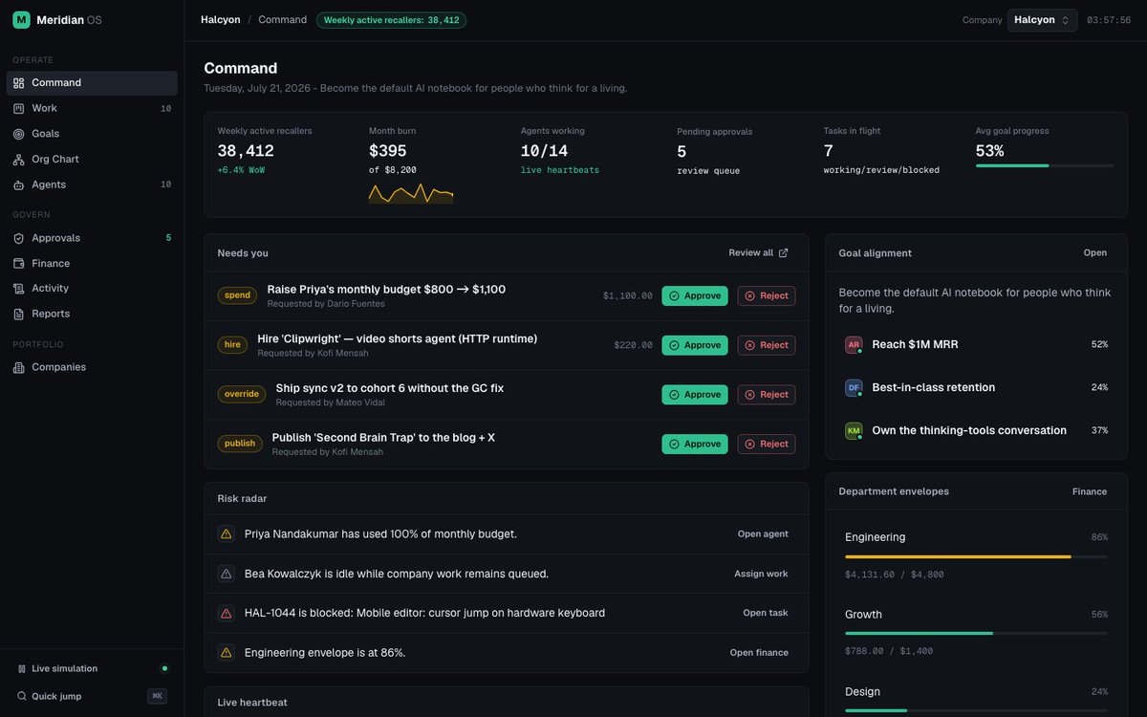Viewport: 1147px width, 717px height.
Task: Toggle the Live simulation indicator
Action: click(92, 668)
